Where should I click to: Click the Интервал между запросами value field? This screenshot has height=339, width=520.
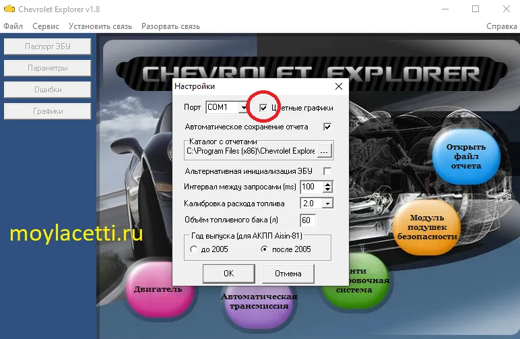(311, 187)
